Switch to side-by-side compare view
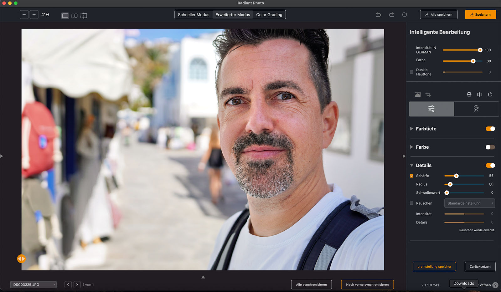 [x=74, y=16]
